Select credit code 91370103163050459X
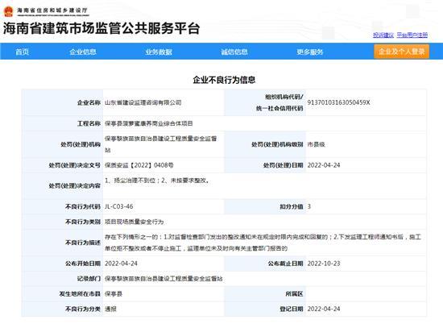The width and height of the screenshot is (443, 328). pyautogui.click(x=338, y=102)
